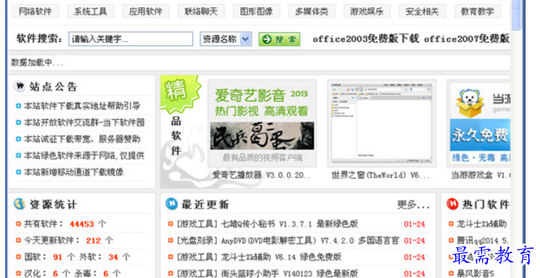The height and width of the screenshot is (278, 540).
Task: Click bullet icon beside 街头篮球小助手 entry
Action: (171, 274)
